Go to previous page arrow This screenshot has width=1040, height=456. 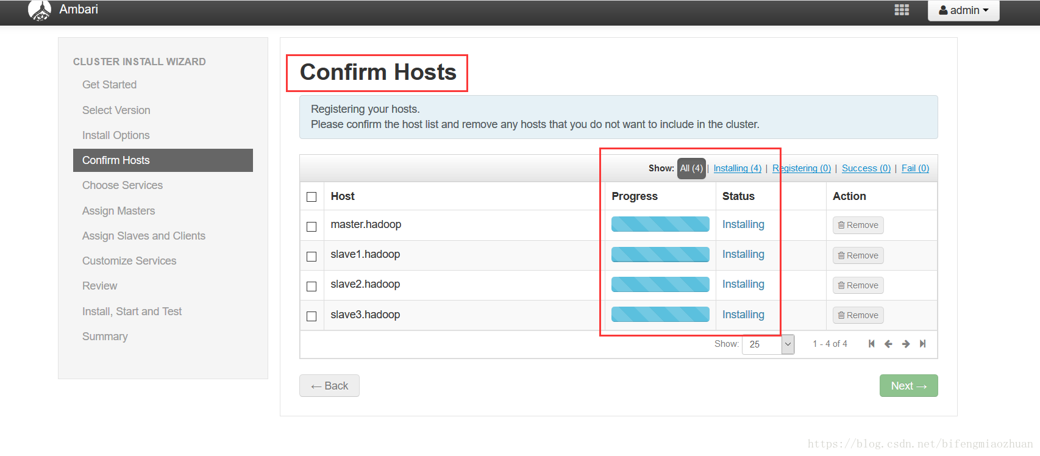[888, 344]
